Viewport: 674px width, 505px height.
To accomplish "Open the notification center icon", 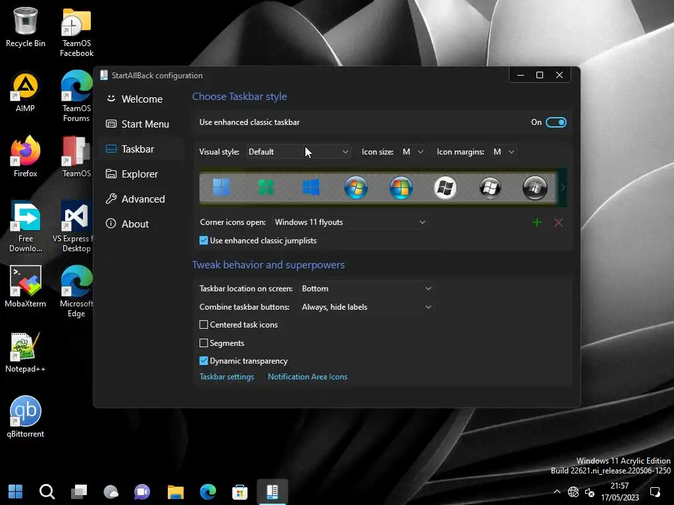I will 655,492.
